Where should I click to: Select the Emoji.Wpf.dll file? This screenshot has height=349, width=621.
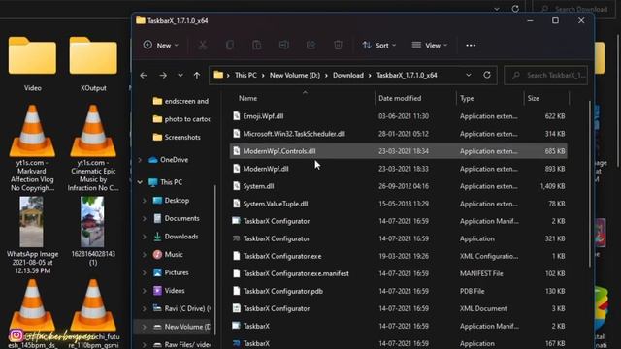(398, 116)
